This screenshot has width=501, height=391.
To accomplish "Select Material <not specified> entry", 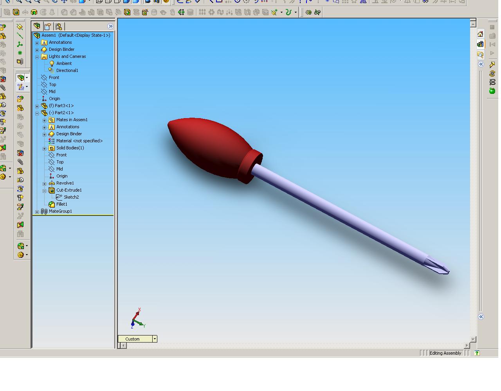I will pos(79,141).
